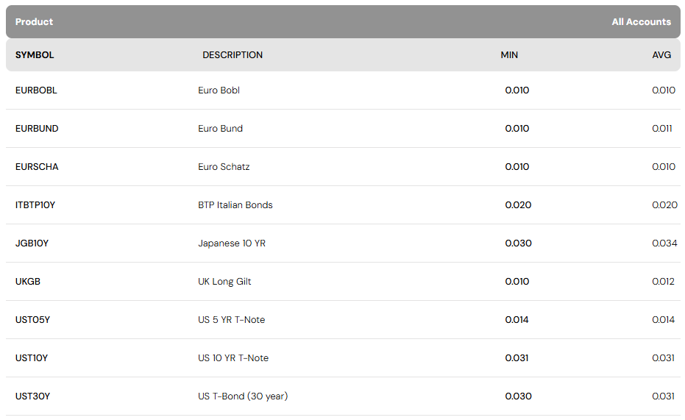
Task: Click the Japanese 10 YR description
Action: point(232,243)
